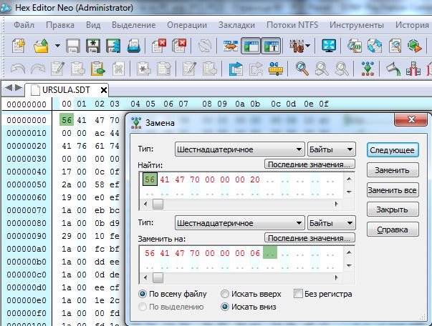Image resolution: width=432 pixels, height=326 pixels.
Task: Close the URSULA.SDT tab
Action: point(104,90)
